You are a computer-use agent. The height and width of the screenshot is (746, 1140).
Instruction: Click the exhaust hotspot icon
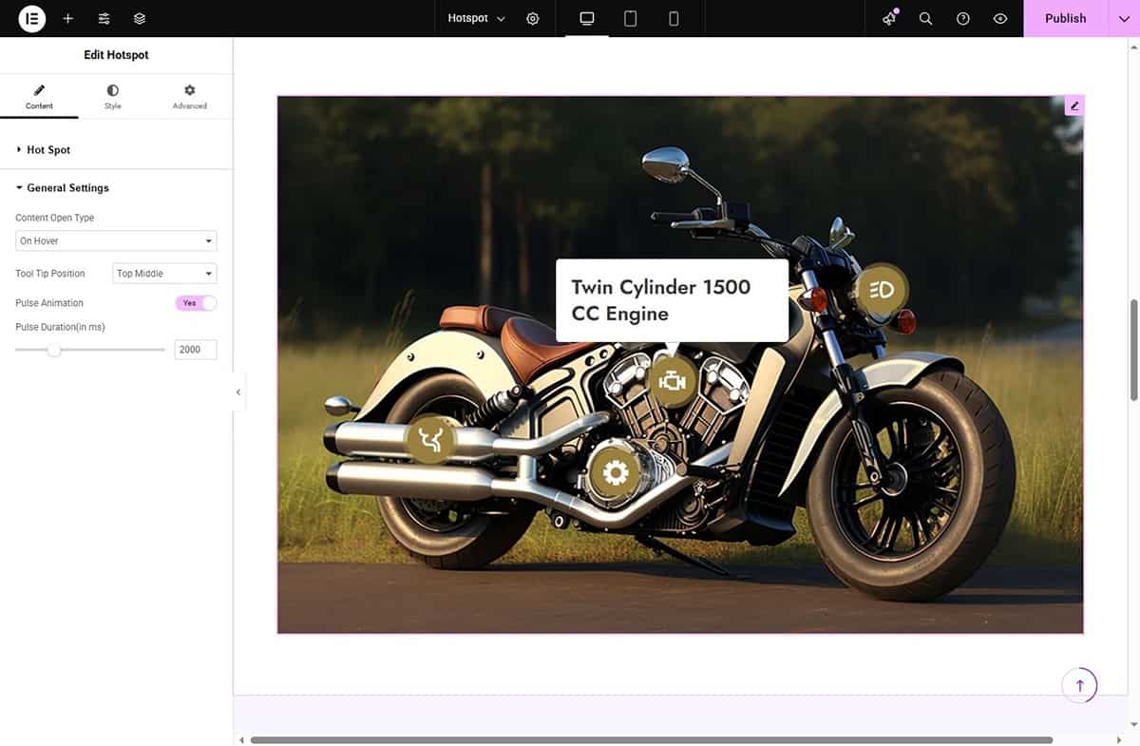tap(430, 439)
